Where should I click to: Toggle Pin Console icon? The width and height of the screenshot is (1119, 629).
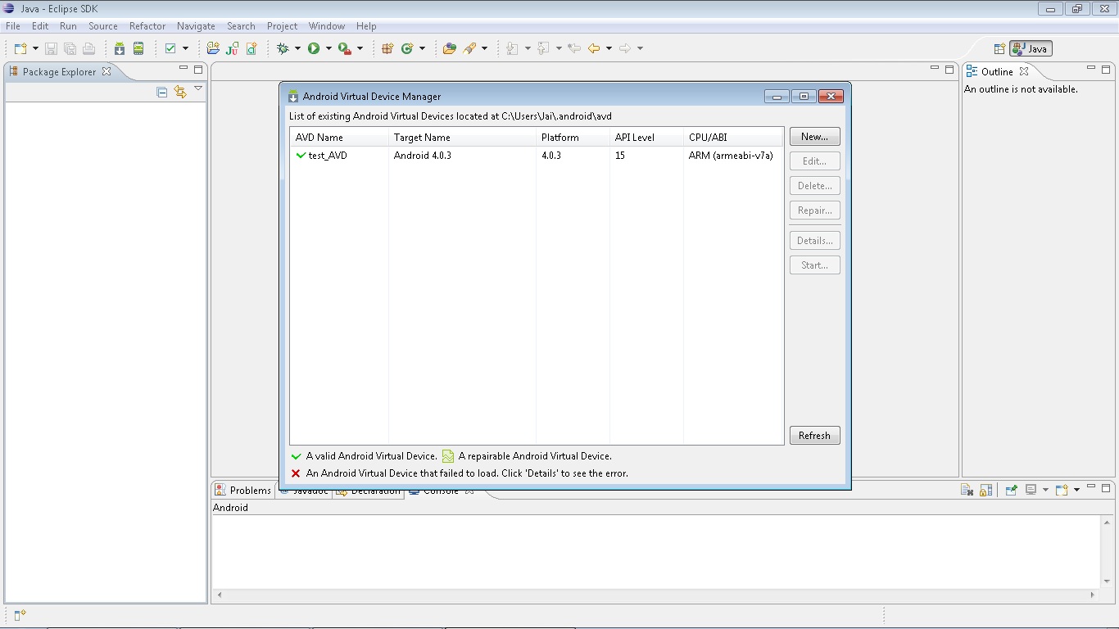click(x=1012, y=490)
